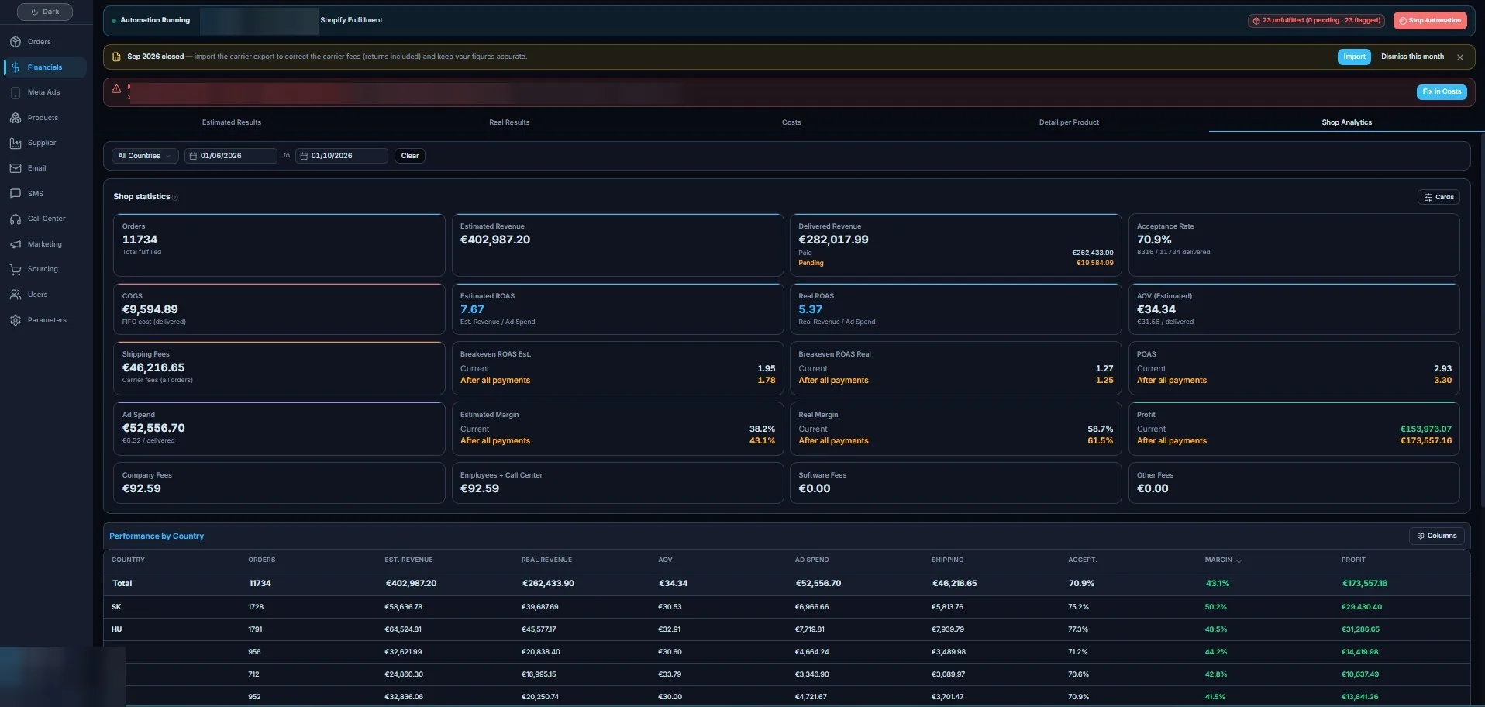Screen dimensions: 1485x707
Task: Click the Orders column header
Action: 261,560
